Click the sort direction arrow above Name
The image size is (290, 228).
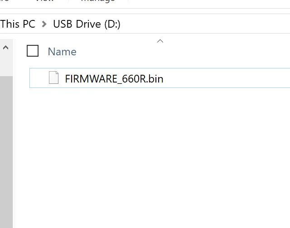(159, 41)
